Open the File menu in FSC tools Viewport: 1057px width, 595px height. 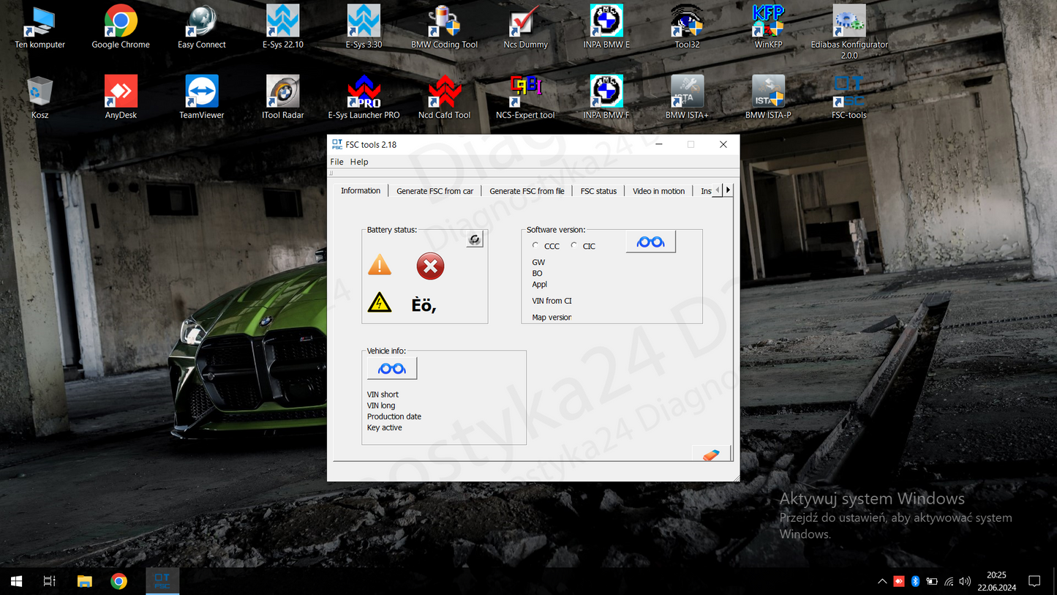tap(336, 162)
